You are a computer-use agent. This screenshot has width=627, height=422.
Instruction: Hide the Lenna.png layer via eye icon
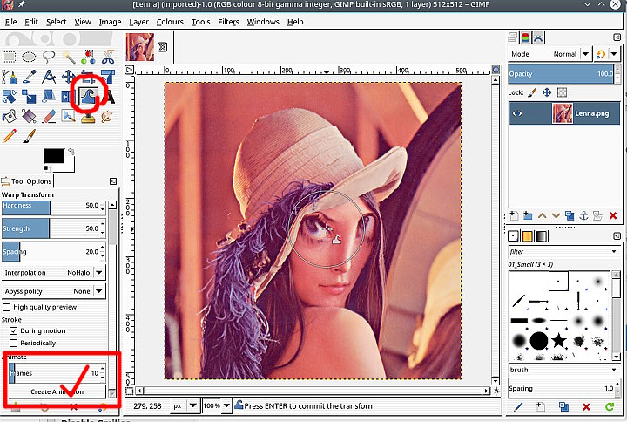(517, 113)
